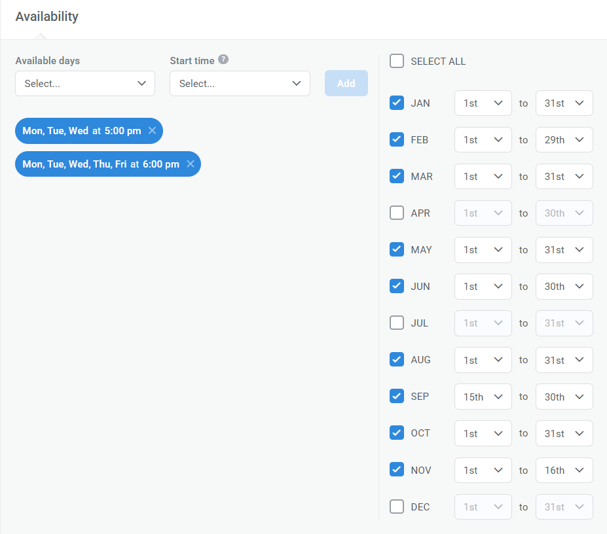Enable the SELECT ALL checkbox

coord(396,61)
